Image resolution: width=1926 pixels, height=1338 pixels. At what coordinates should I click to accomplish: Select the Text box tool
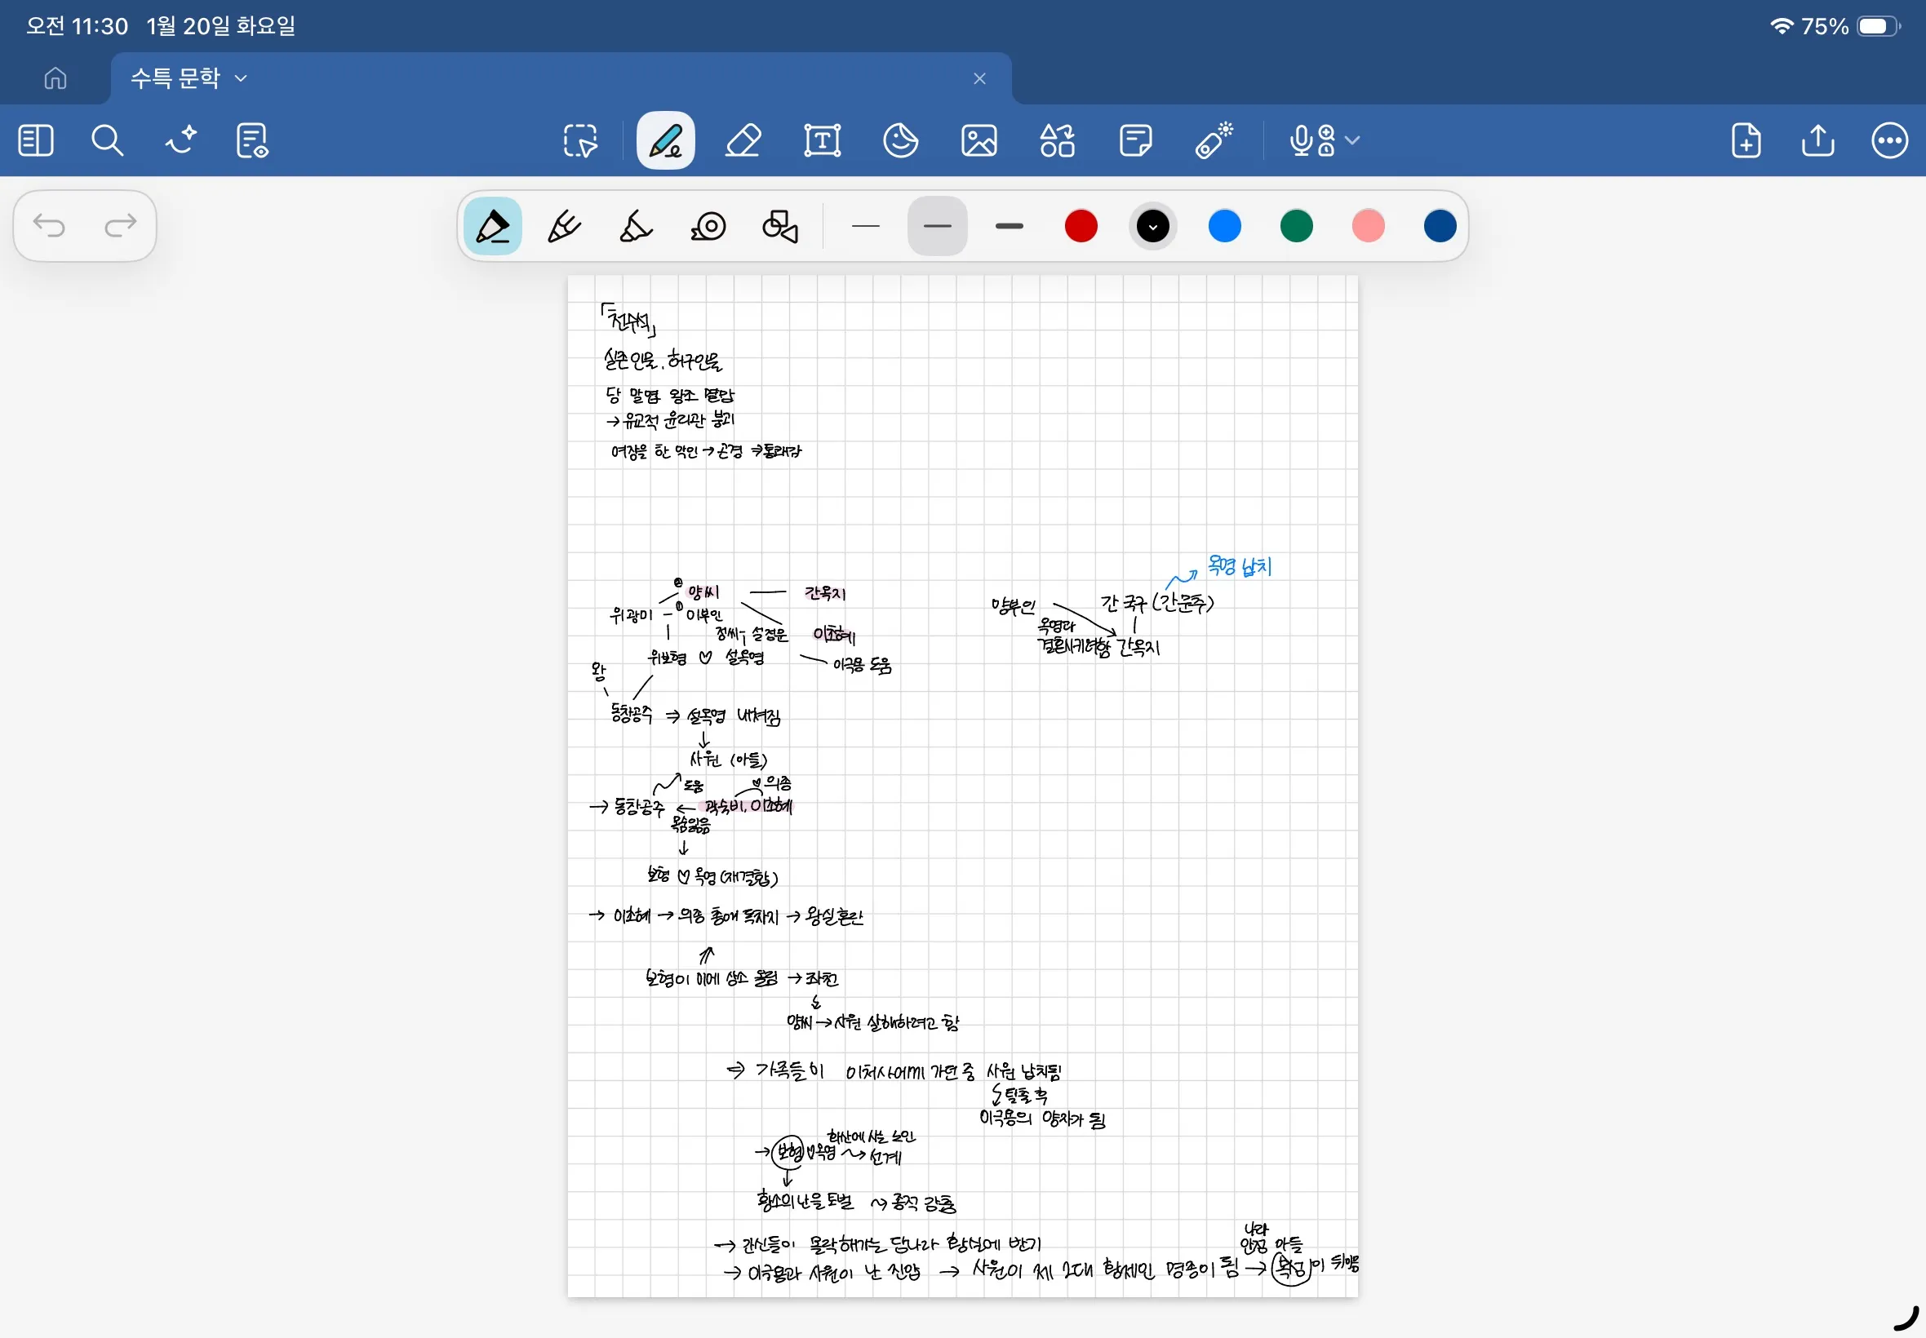[x=822, y=141]
